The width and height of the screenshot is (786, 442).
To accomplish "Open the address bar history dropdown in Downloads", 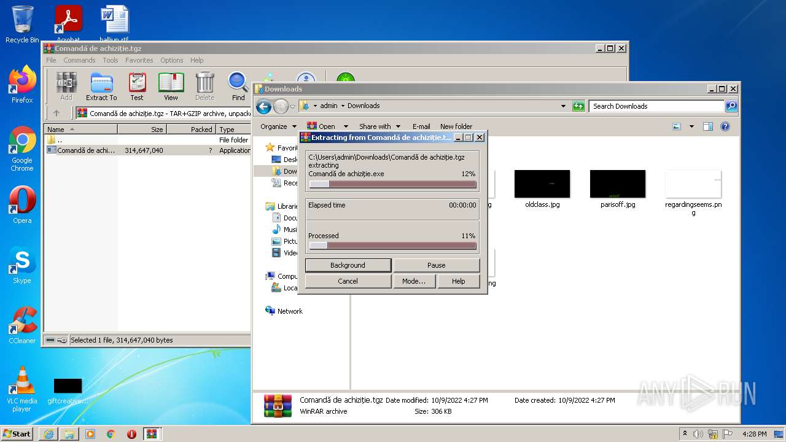I will tap(563, 106).
